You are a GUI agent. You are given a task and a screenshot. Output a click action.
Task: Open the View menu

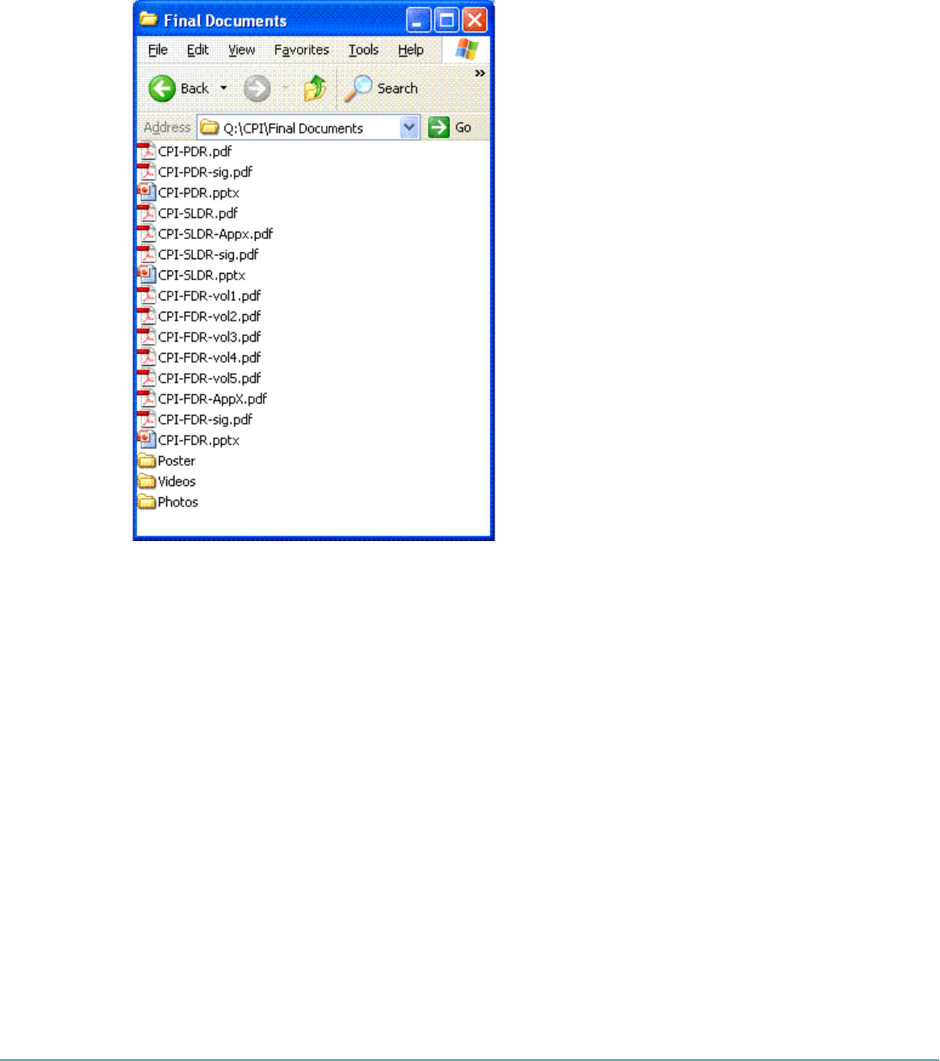pyautogui.click(x=241, y=50)
